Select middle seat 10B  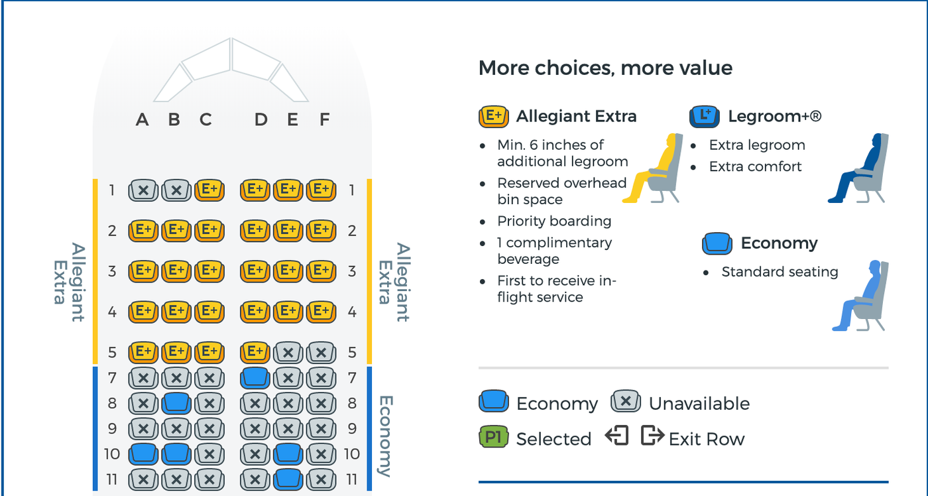click(175, 454)
